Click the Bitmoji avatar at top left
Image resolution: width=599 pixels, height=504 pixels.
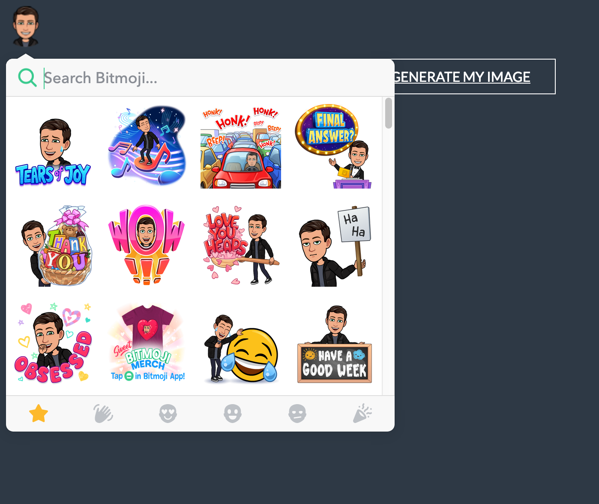[26, 27]
